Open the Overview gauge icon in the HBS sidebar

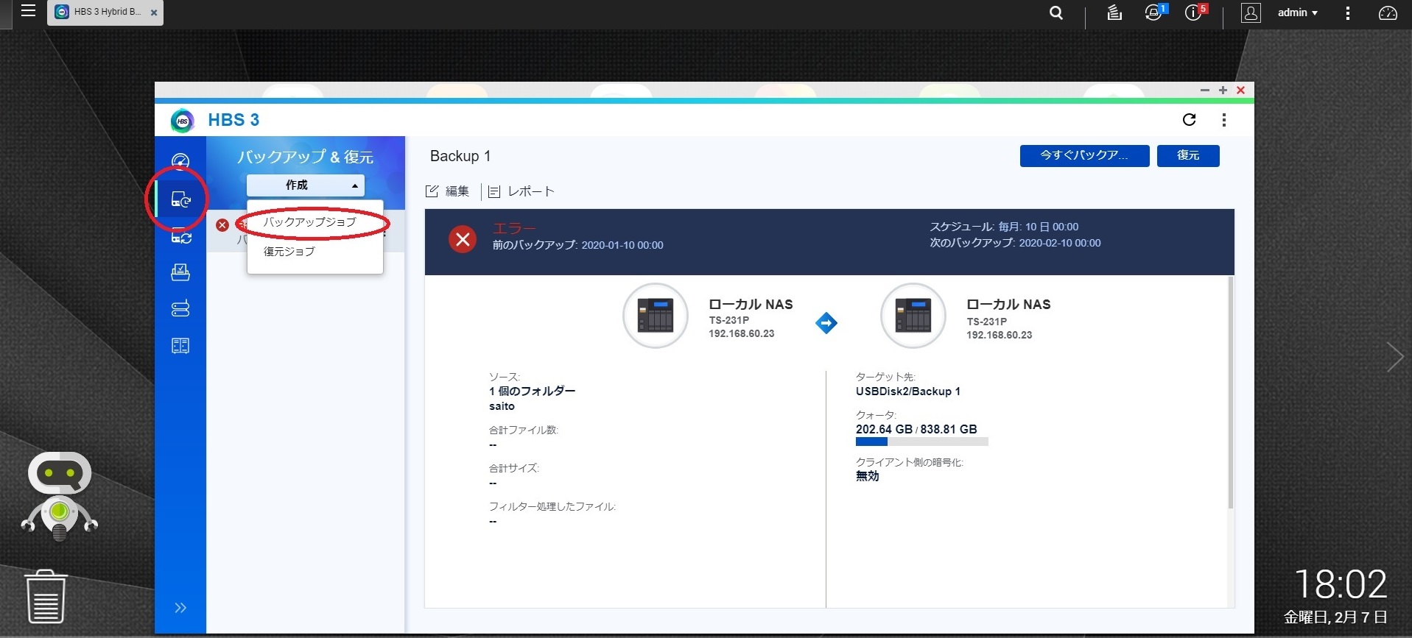[x=180, y=161]
